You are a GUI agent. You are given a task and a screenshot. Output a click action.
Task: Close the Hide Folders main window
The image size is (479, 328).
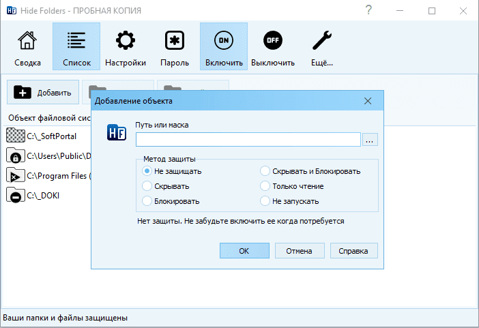(463, 11)
